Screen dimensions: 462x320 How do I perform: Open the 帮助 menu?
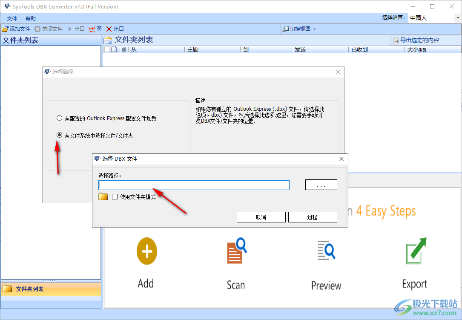pos(30,18)
